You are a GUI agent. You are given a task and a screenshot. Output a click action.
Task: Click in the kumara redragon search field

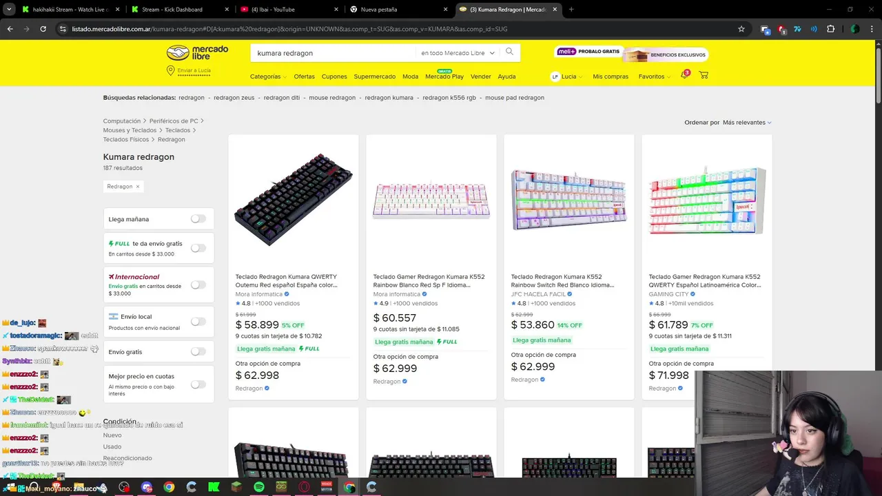click(x=334, y=53)
